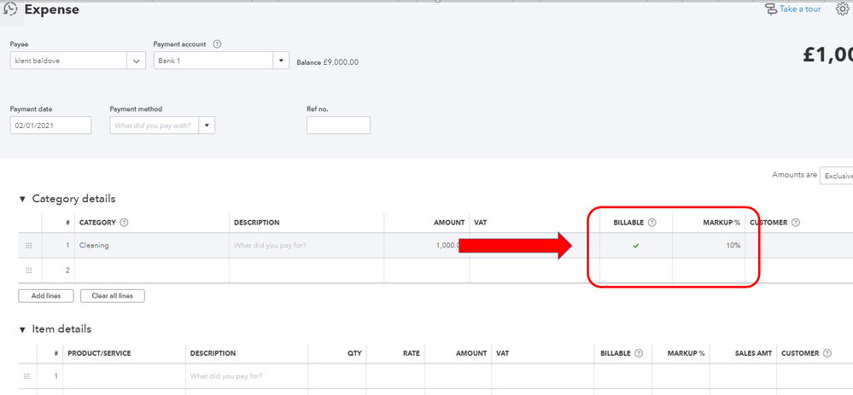853x395 pixels.
Task: Click the Add lines button
Action: (45, 296)
